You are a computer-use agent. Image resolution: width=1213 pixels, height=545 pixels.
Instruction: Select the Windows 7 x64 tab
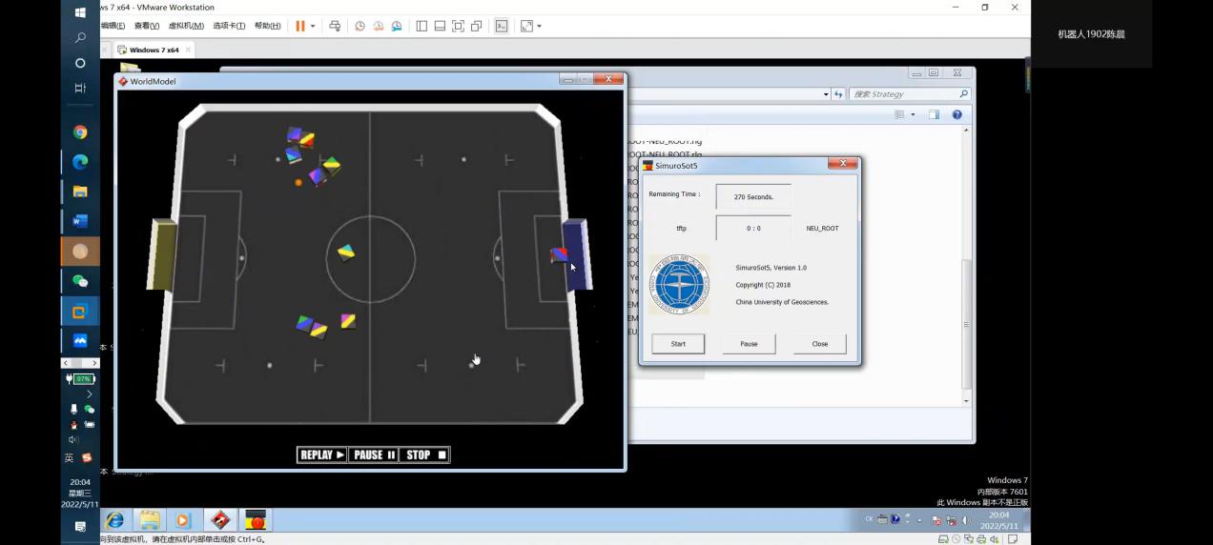coord(153,50)
